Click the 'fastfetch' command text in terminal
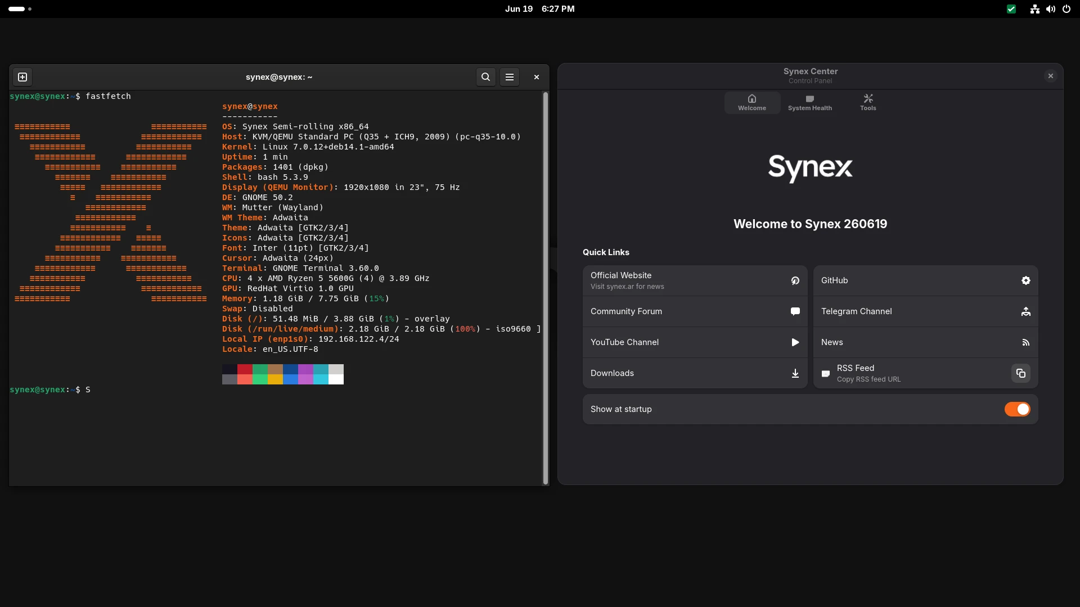 [108, 96]
